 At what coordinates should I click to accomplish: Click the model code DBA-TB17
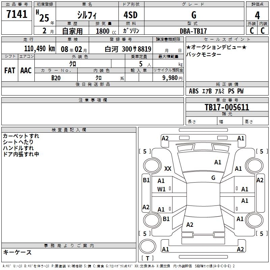click(193, 31)
